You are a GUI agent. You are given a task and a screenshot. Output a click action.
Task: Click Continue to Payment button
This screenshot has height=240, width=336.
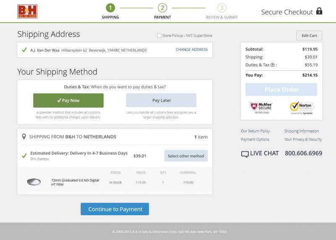click(115, 209)
